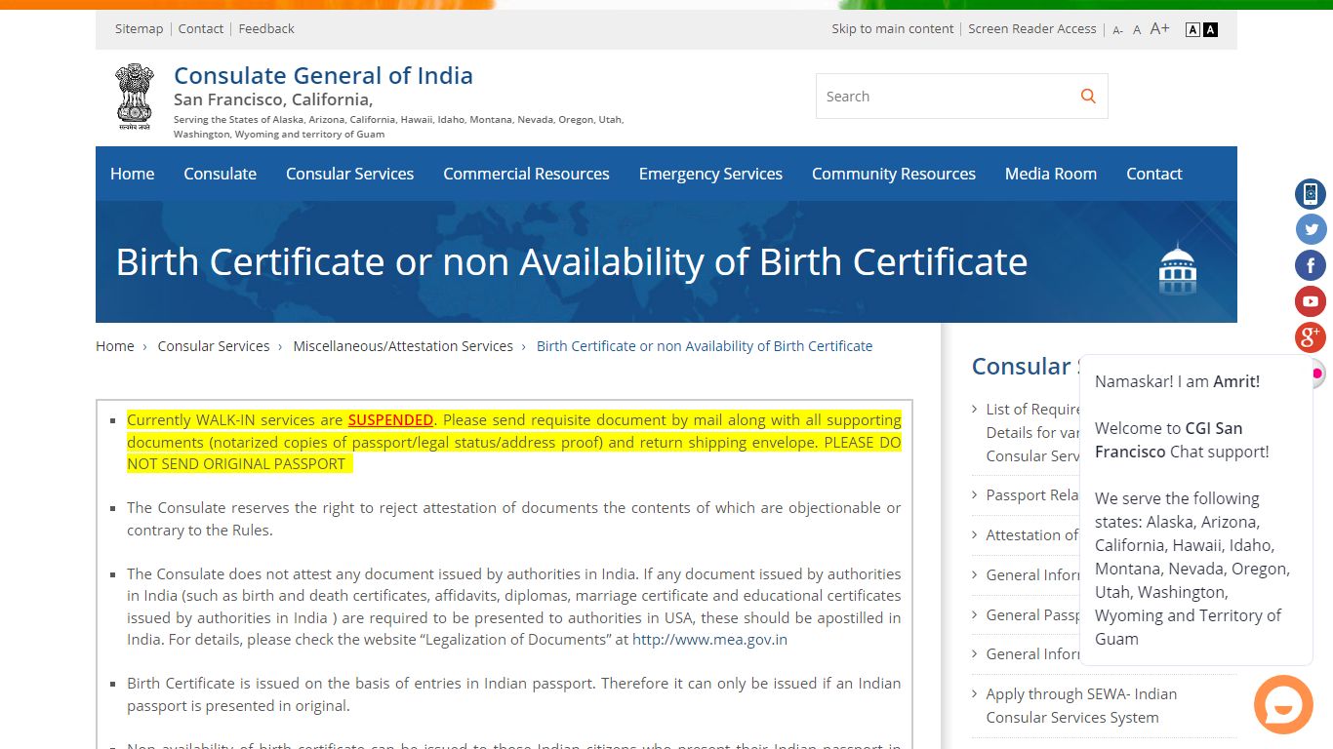
Task: Open the Emergency Services menu item
Action: [710, 174]
